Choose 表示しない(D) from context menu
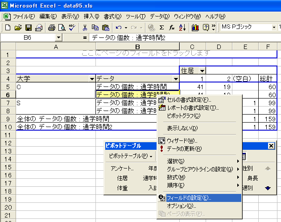This screenshot has height=222, width=281. coord(200,128)
